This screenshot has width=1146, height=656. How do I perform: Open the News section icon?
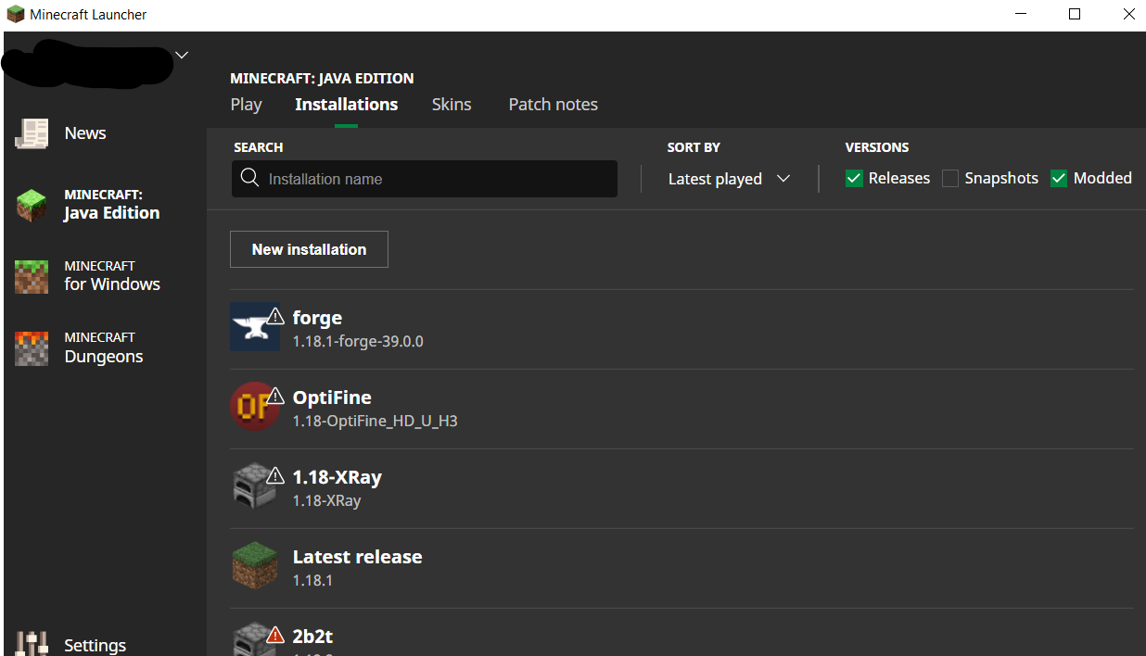pyautogui.click(x=32, y=133)
